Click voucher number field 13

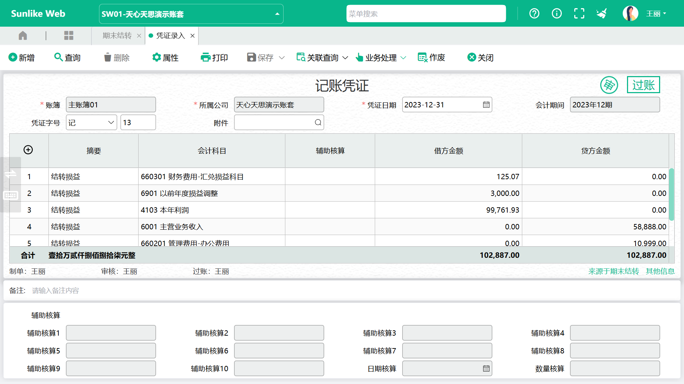[138, 123]
